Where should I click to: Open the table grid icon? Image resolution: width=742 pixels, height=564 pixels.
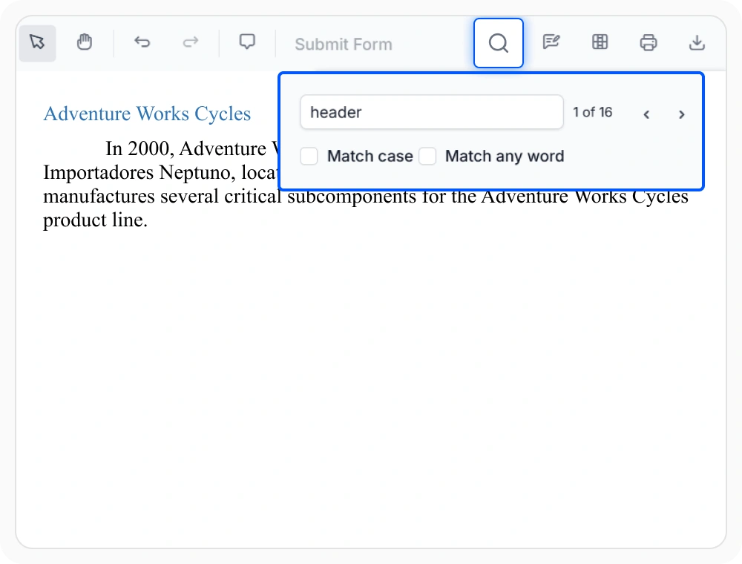pyautogui.click(x=600, y=42)
